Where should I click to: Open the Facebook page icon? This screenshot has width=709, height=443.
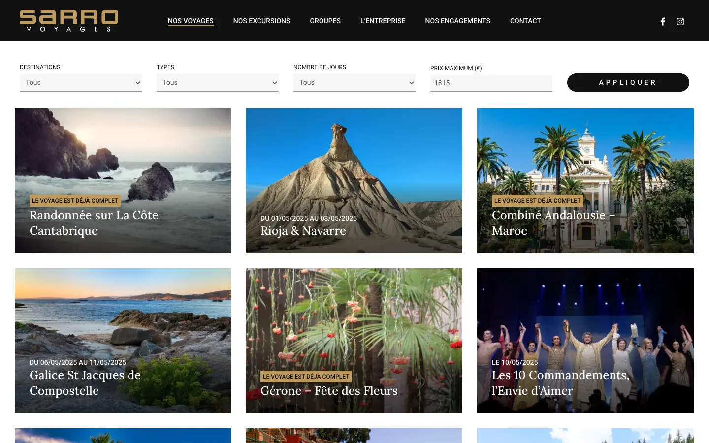[663, 21]
